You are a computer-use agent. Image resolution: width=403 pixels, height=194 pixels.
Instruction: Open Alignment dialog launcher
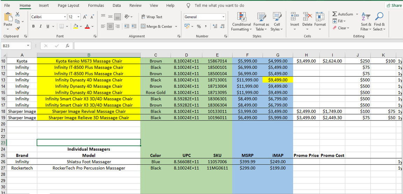pos(179,36)
